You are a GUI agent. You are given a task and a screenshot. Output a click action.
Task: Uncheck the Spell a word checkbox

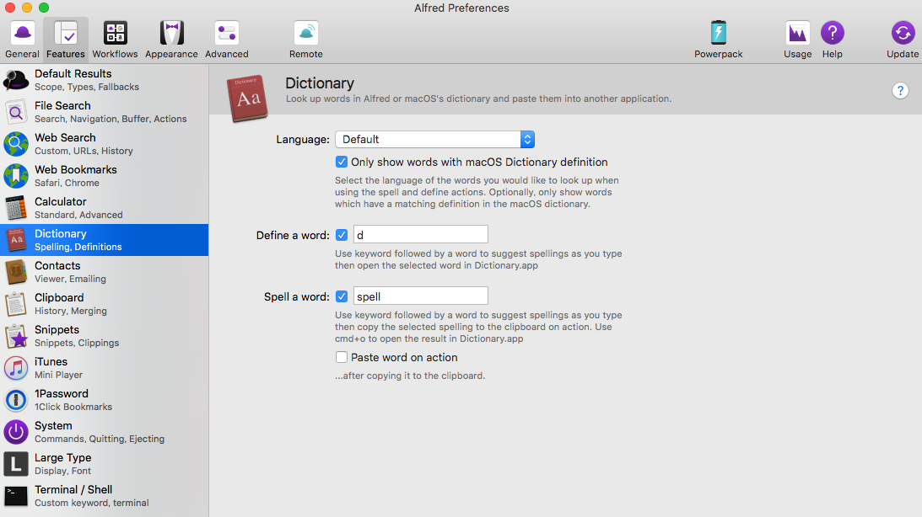coord(341,296)
